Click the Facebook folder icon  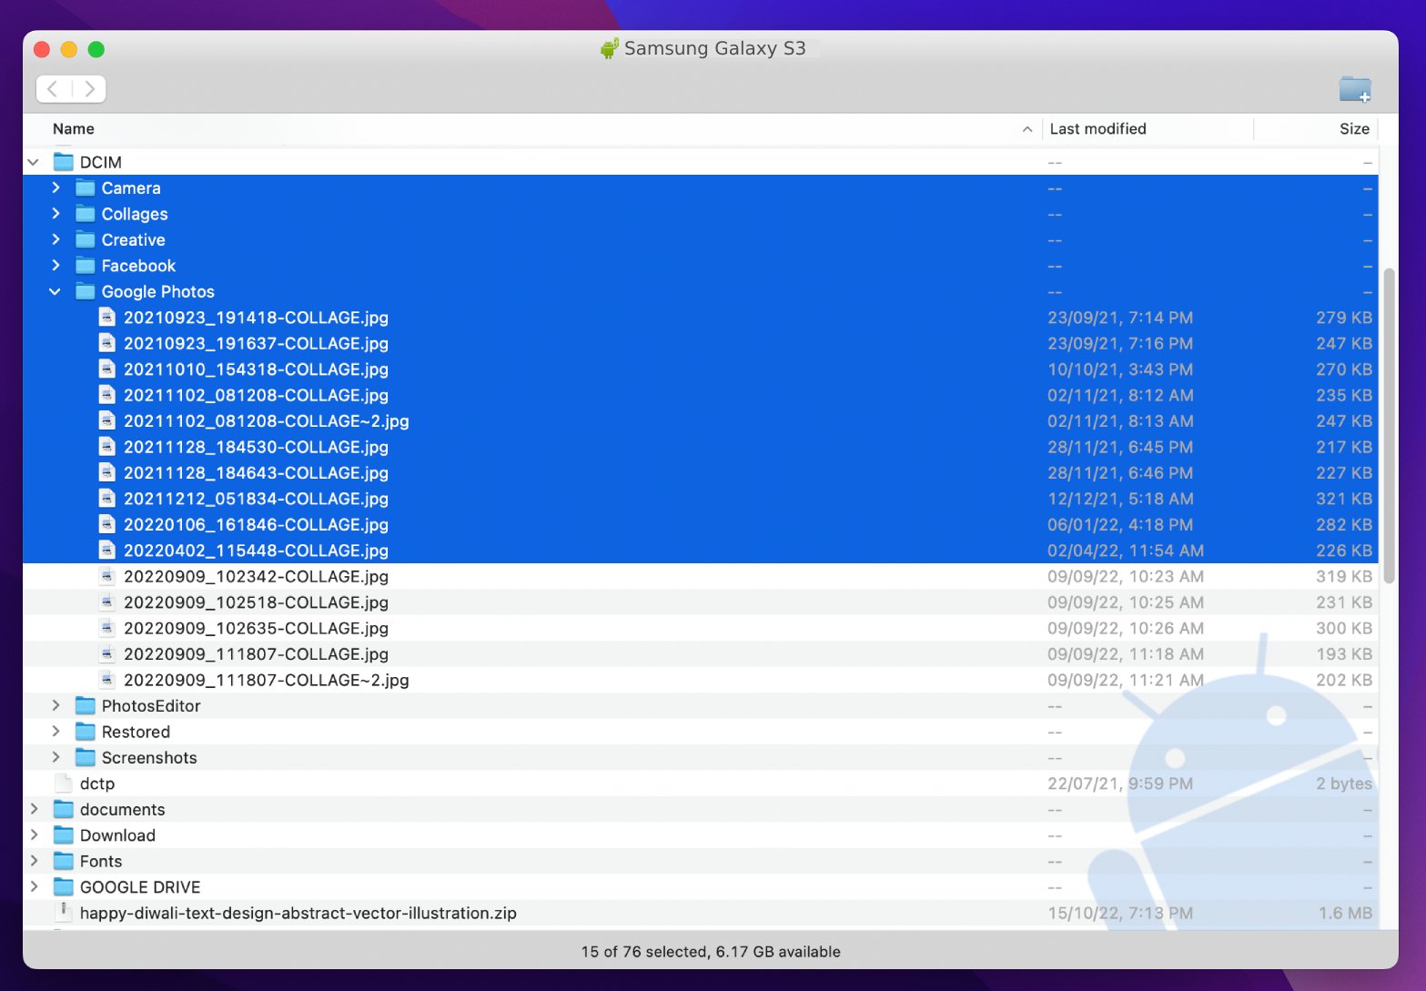85,266
